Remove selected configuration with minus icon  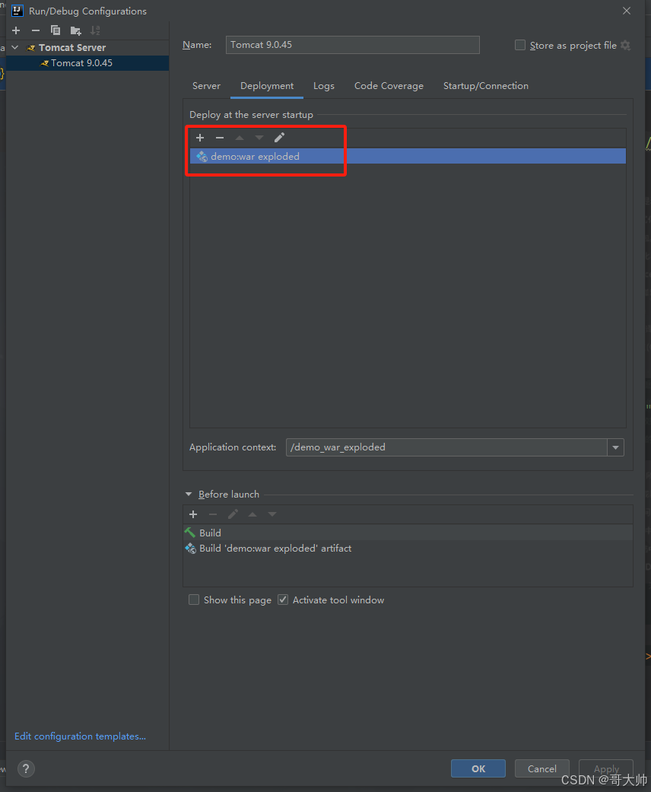point(35,30)
